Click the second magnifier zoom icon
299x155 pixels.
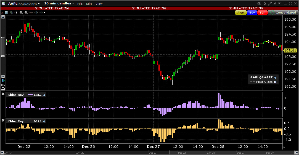point(26,13)
